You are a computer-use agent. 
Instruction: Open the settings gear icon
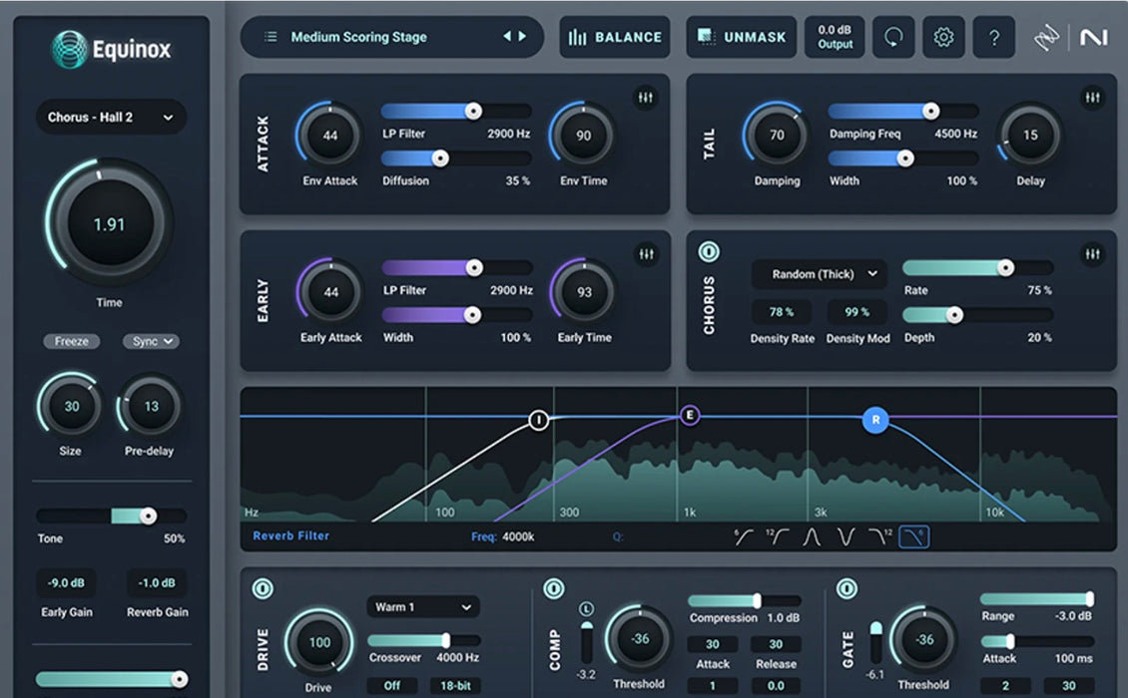tap(943, 37)
